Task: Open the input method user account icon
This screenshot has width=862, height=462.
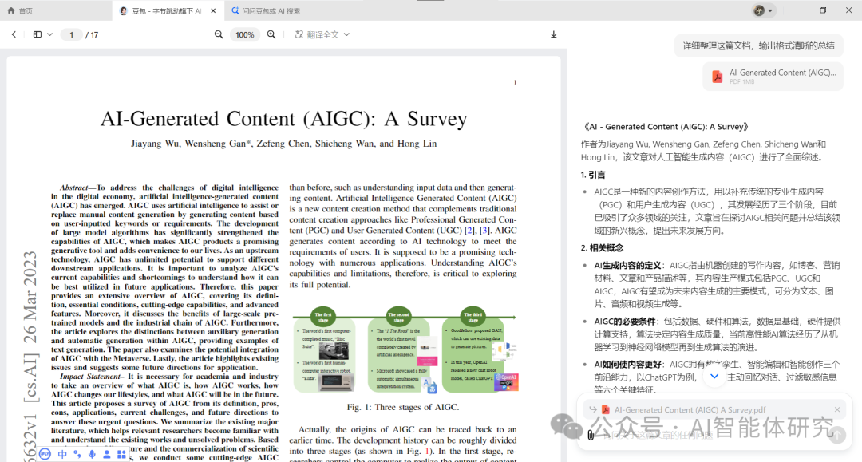Action: click(107, 454)
